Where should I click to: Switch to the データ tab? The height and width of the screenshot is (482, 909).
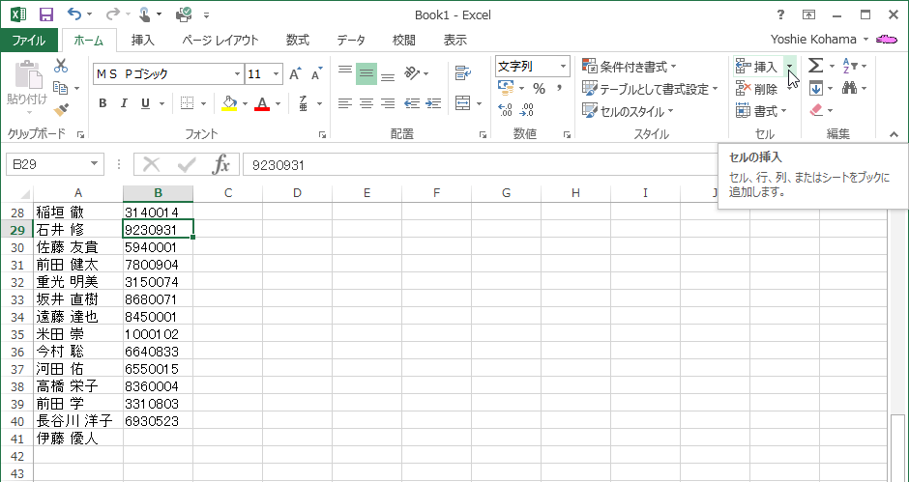[x=351, y=40]
